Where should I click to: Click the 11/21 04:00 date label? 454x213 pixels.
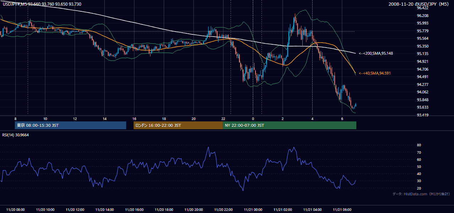pos(312,210)
